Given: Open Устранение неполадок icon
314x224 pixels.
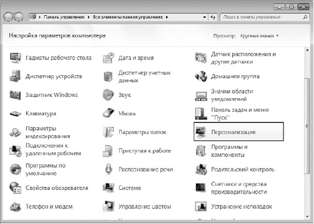Looking at the screenshot, I should [x=201, y=206].
